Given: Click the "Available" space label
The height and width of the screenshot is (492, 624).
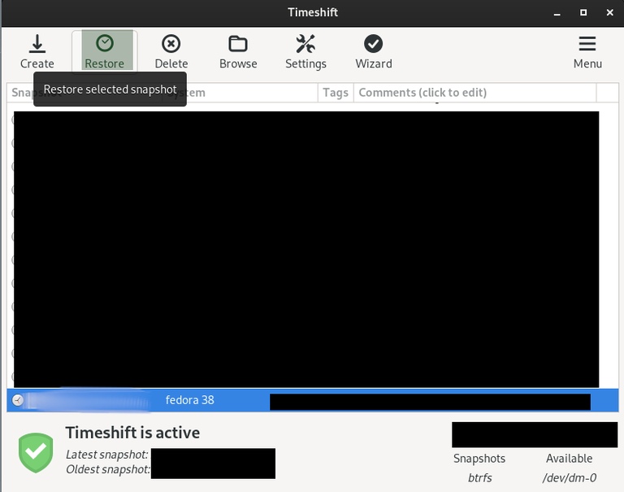Looking at the screenshot, I should tap(569, 459).
